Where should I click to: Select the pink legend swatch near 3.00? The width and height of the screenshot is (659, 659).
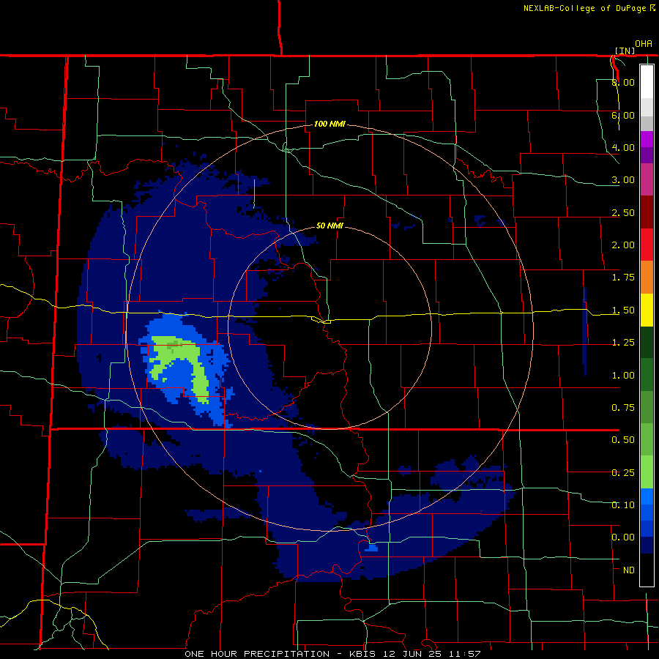pos(647,179)
